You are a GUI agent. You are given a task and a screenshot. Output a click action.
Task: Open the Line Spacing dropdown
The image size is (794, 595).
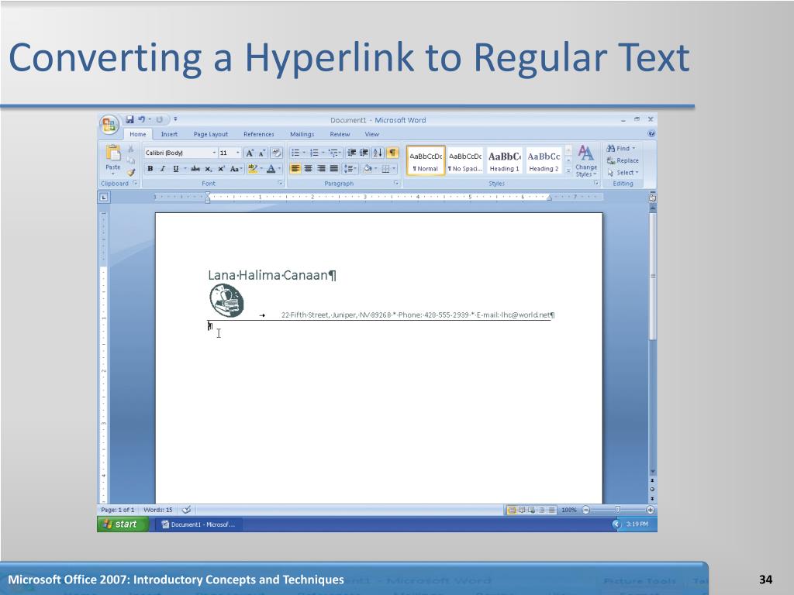point(350,168)
